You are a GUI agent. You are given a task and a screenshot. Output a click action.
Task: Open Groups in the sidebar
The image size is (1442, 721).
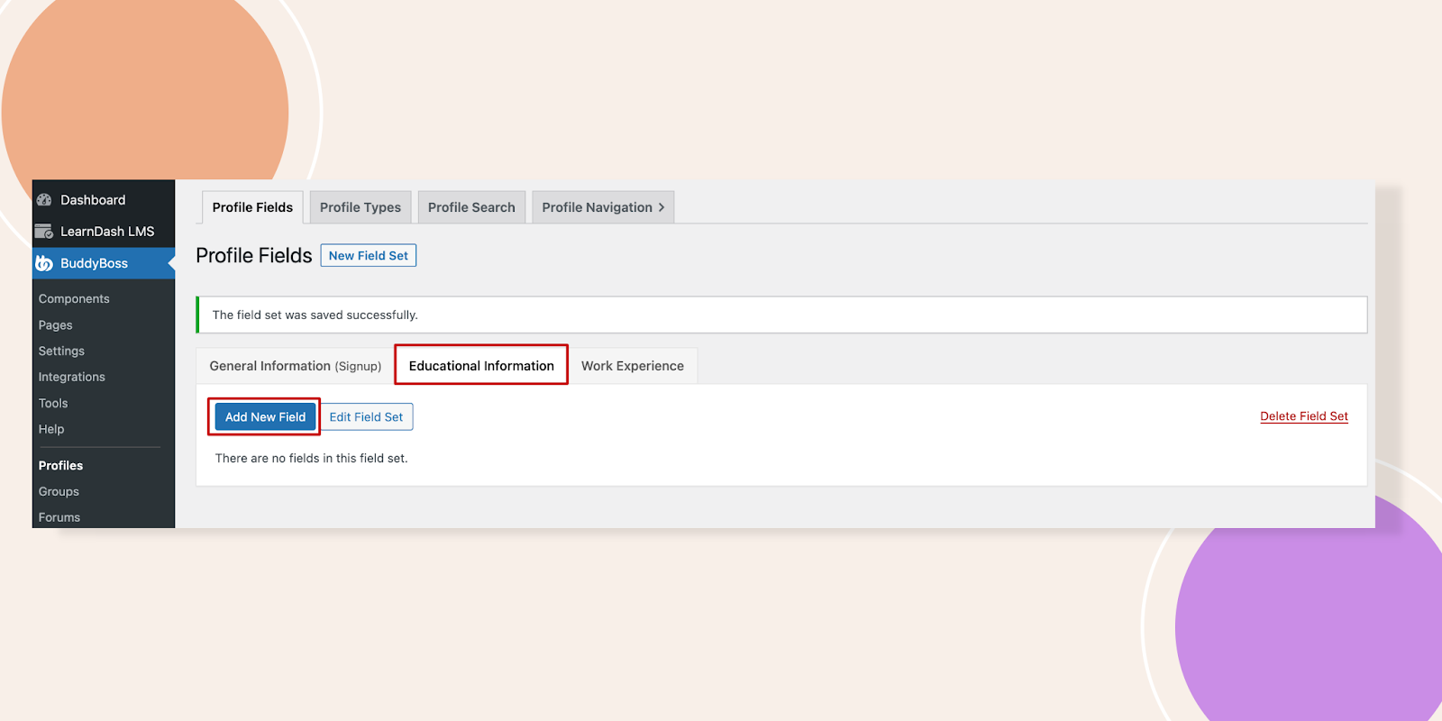point(59,492)
